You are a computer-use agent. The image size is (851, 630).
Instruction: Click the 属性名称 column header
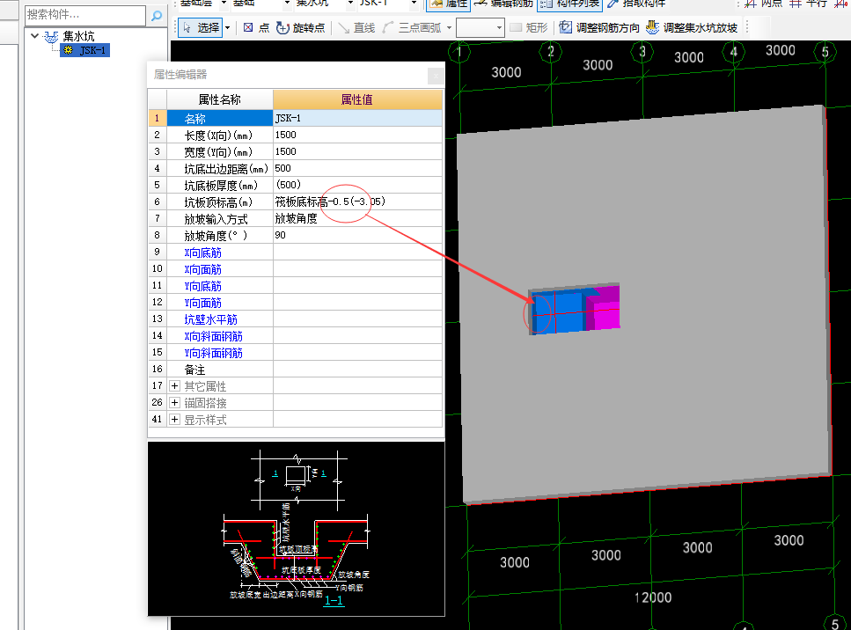219,99
